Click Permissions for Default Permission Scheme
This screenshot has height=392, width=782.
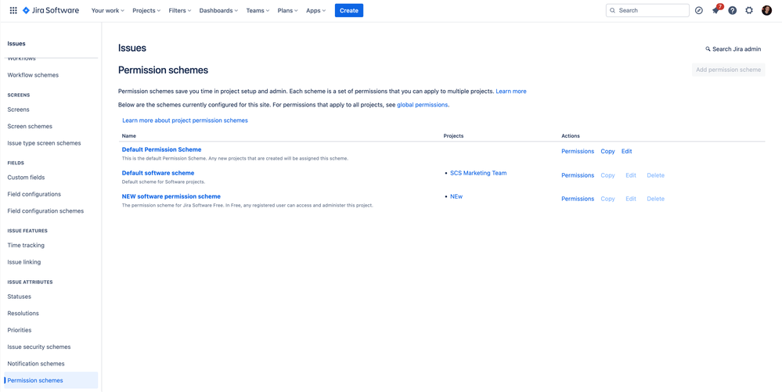[x=578, y=151]
